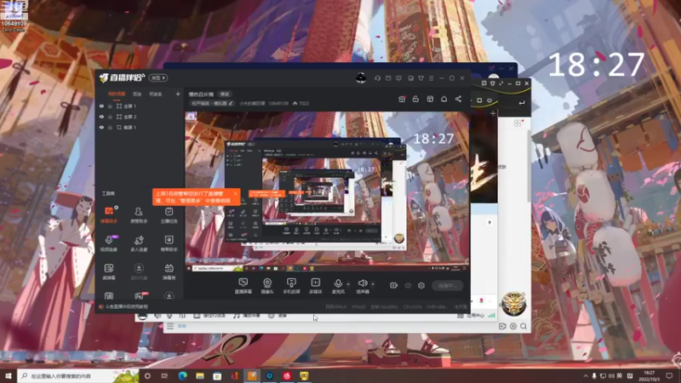Click the small gear on 弹幕助手 icon
This screenshot has width=681, height=383.
[117, 208]
